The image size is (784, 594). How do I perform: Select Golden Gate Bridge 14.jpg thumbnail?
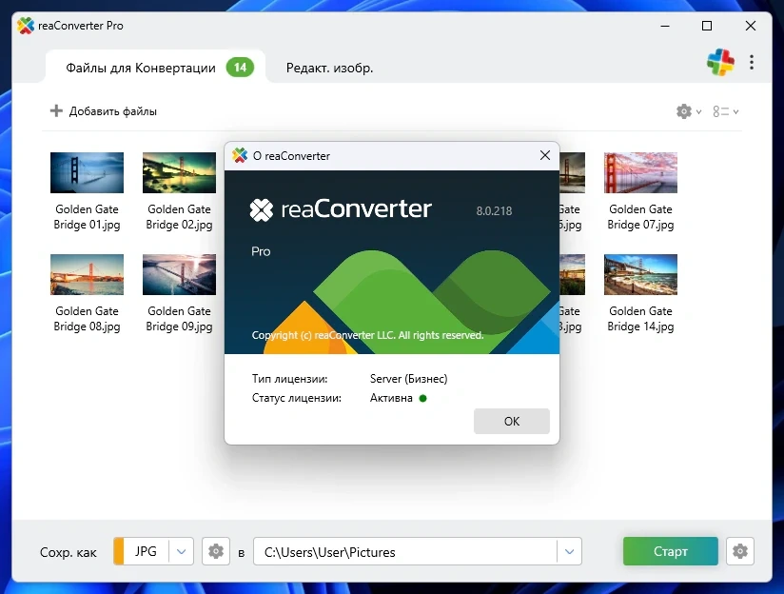pyautogui.click(x=640, y=274)
